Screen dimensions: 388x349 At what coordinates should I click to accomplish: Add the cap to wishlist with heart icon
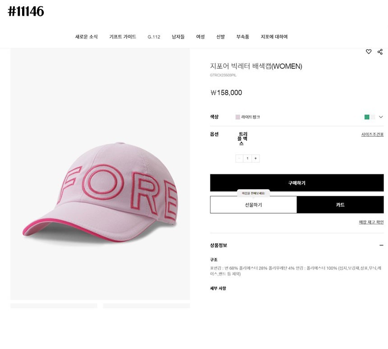pos(369,52)
